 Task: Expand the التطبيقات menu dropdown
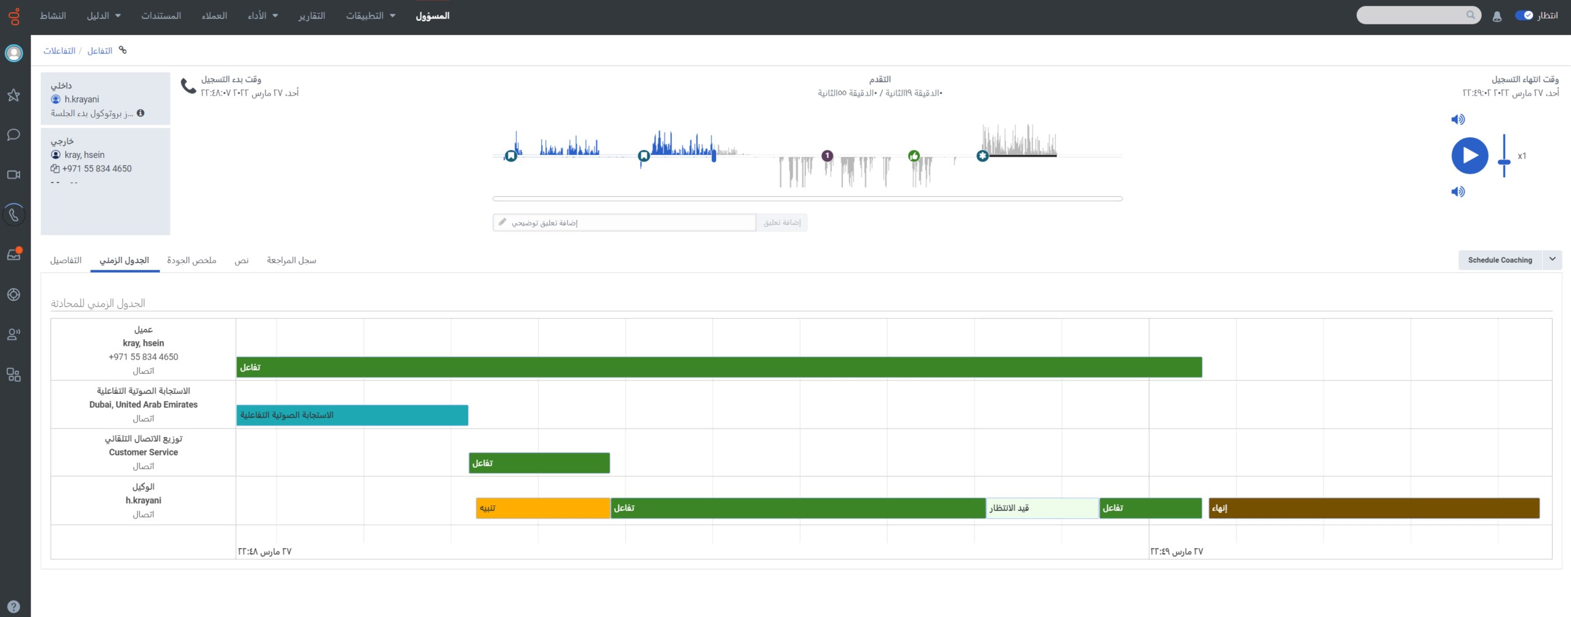370,16
